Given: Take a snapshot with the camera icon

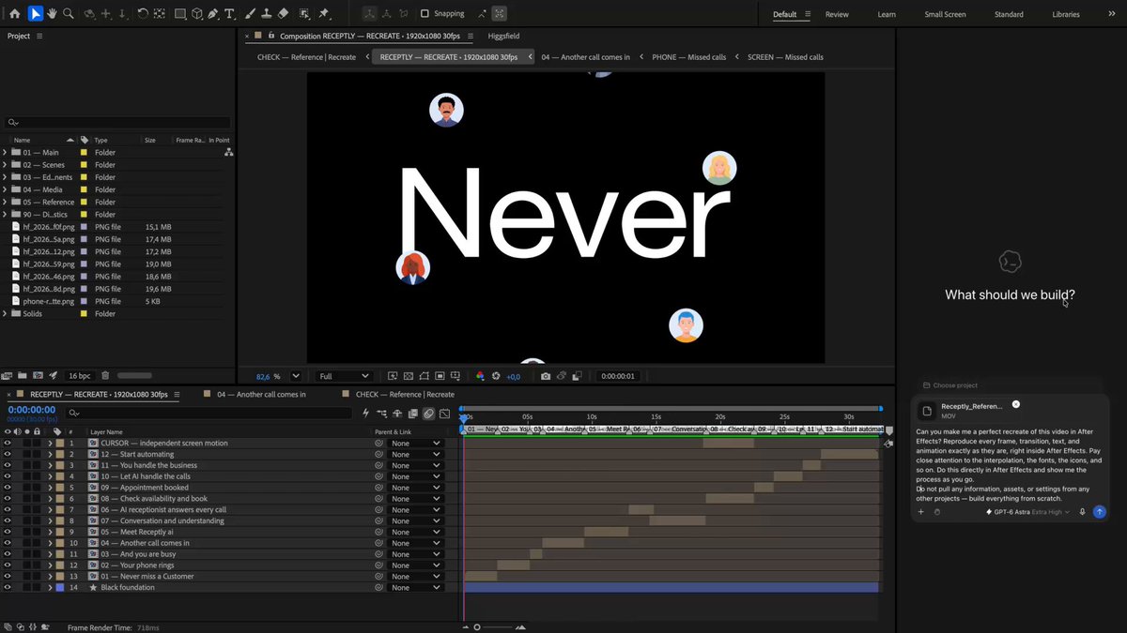Looking at the screenshot, I should (x=546, y=376).
